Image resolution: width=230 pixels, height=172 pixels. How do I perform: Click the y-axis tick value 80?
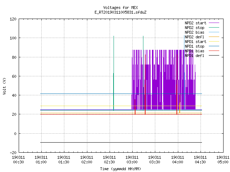click(14, 57)
